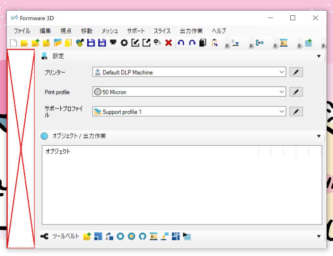Open the ファイル menu
The image size is (333, 256).
click(x=22, y=31)
